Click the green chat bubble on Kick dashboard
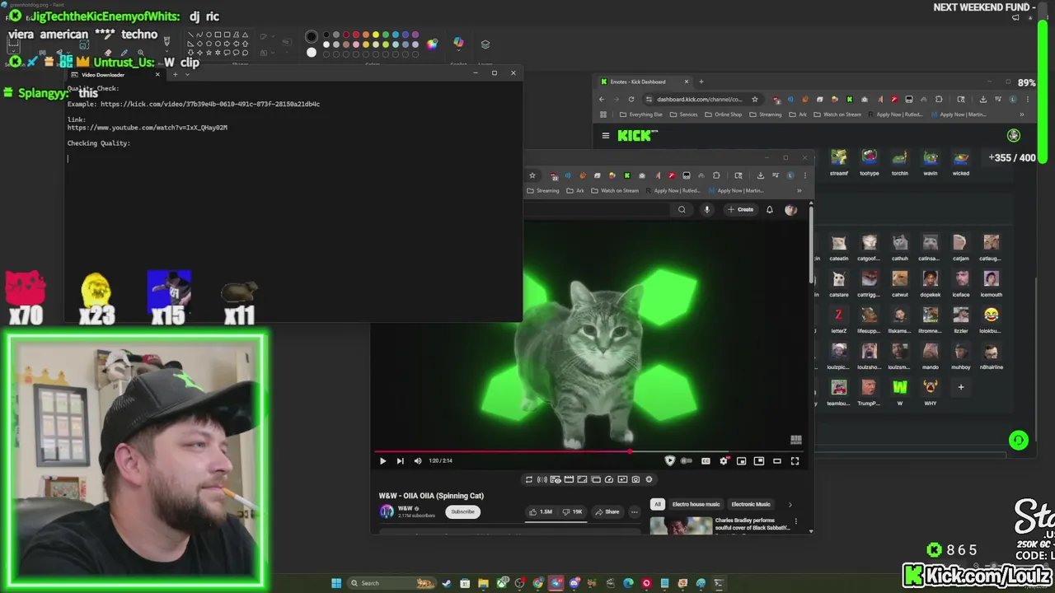The width and height of the screenshot is (1055, 593). pyautogui.click(x=1019, y=441)
